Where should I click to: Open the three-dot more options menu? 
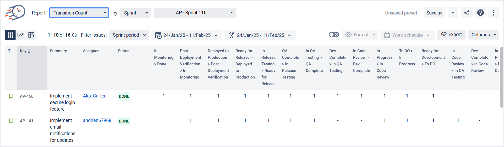493,13
